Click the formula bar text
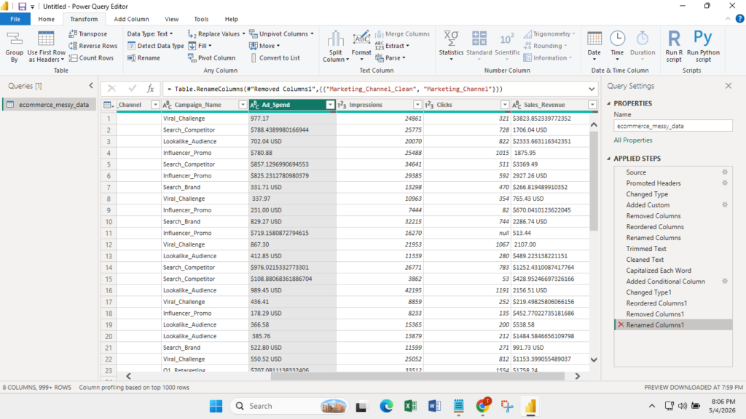Image resolution: width=746 pixels, height=419 pixels. pyautogui.click(x=335, y=89)
